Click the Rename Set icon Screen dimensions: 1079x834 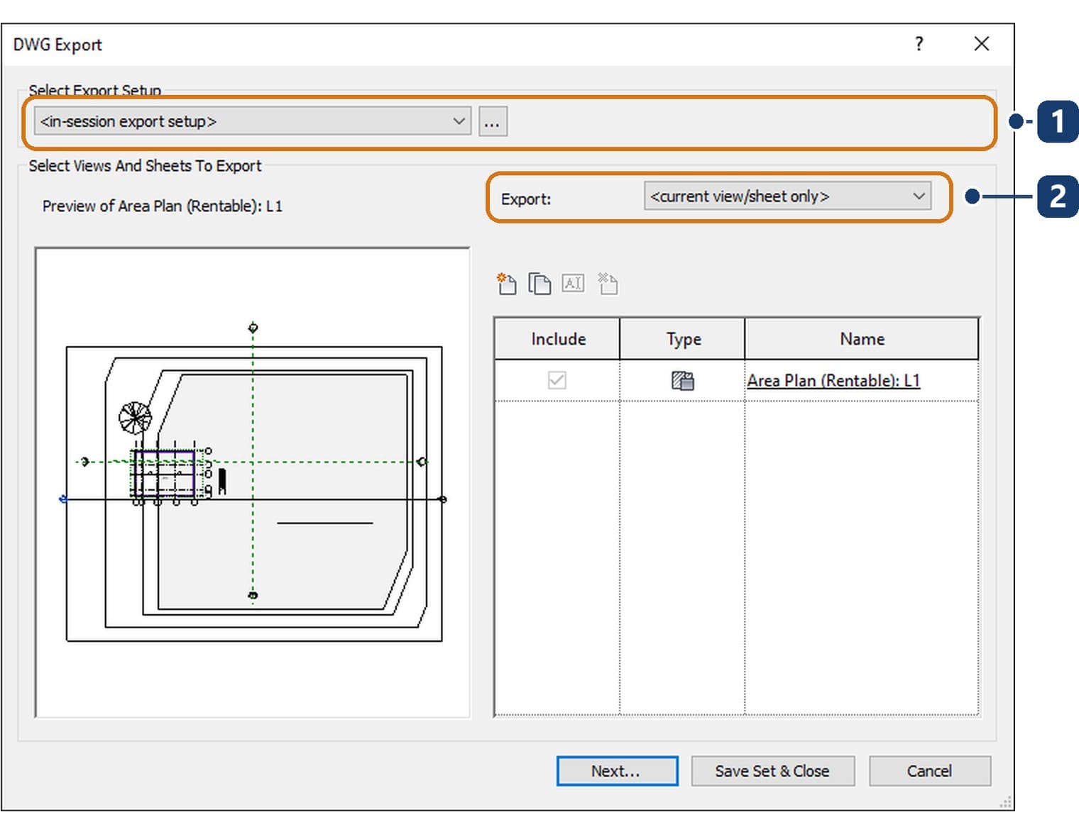pos(574,284)
